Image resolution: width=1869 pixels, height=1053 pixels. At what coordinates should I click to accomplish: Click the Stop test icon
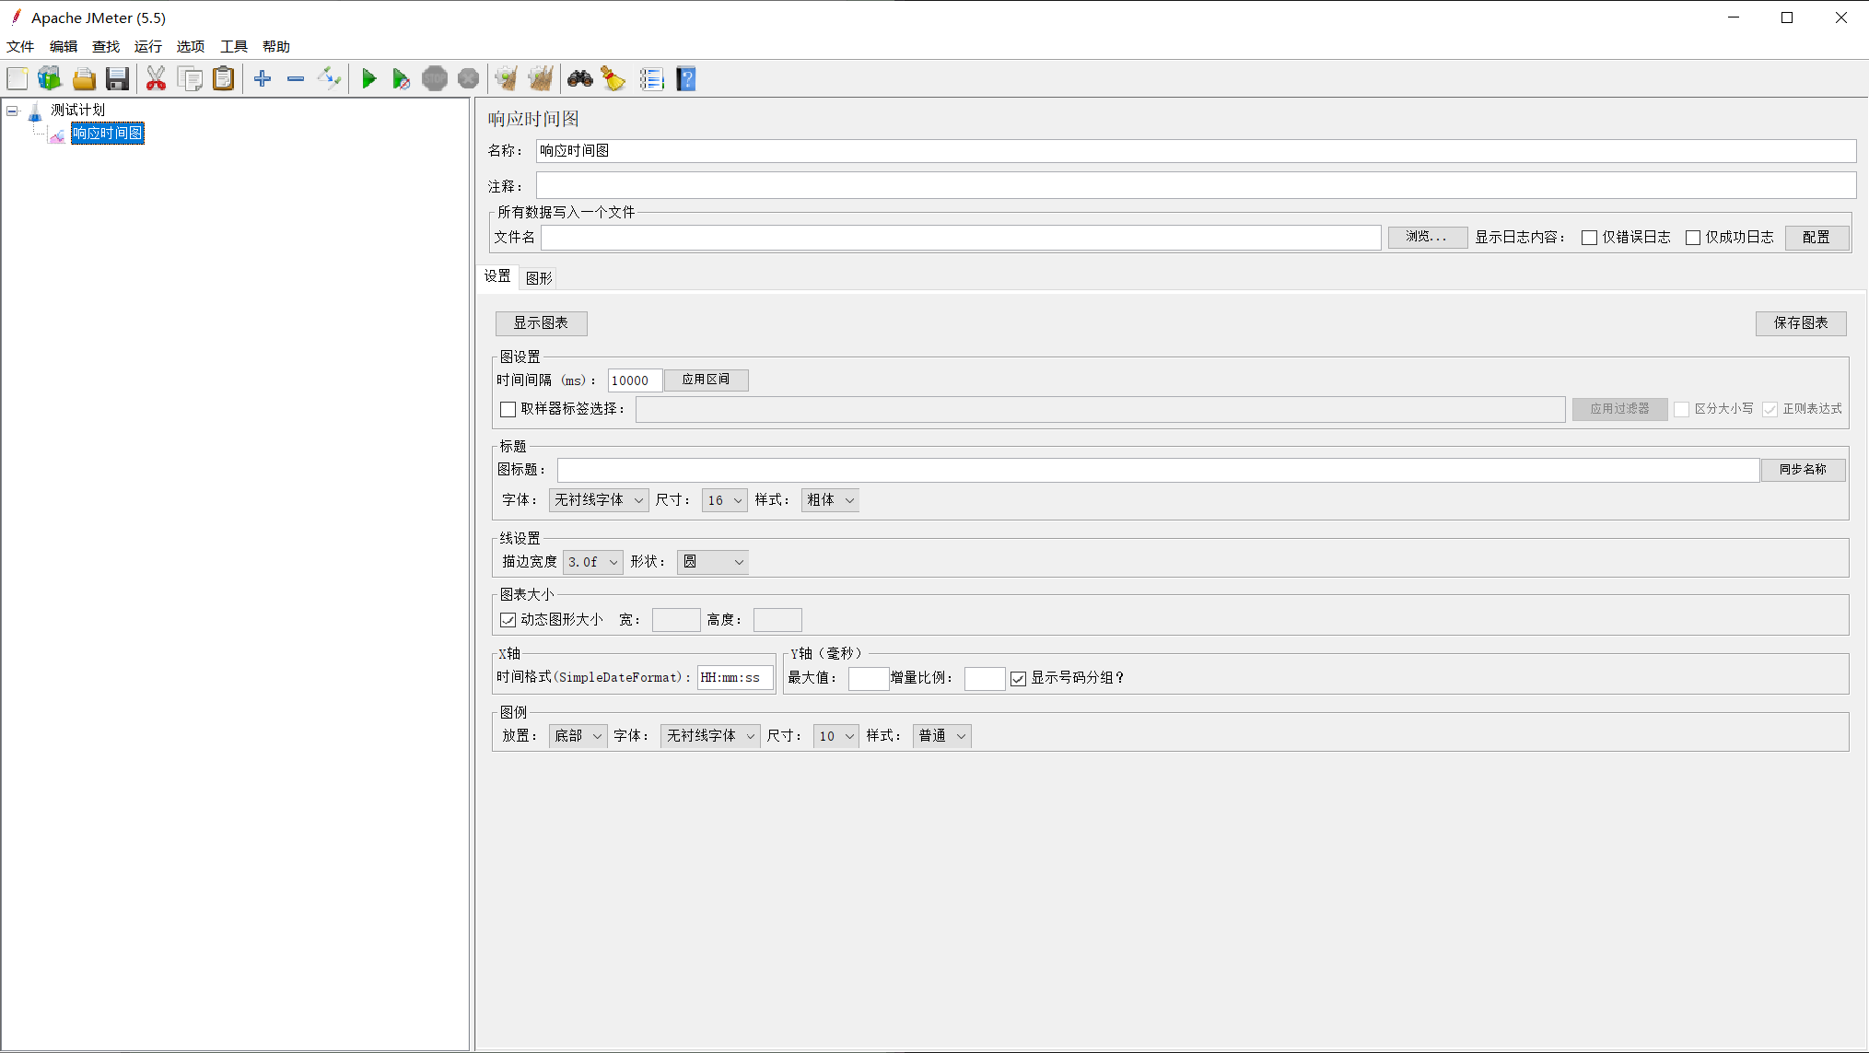[435, 79]
